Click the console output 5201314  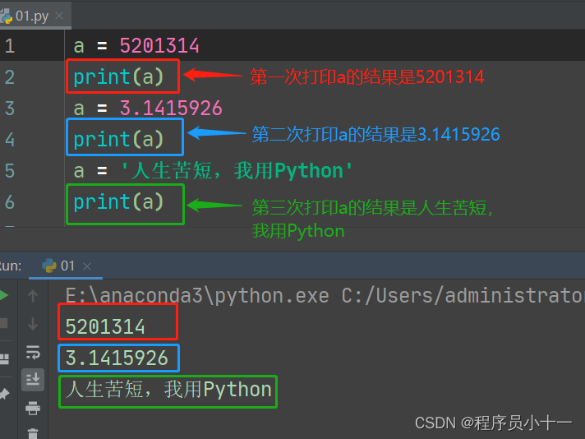[x=105, y=326]
